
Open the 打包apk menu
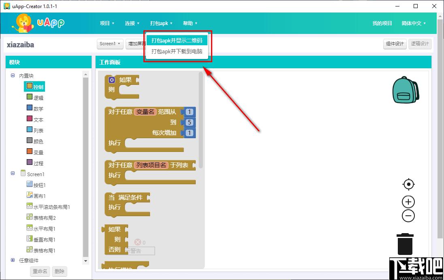[161, 23]
